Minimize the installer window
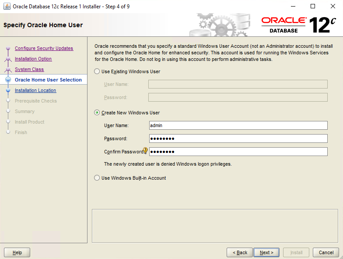Screen dimensions: 343x259 click(293, 6)
